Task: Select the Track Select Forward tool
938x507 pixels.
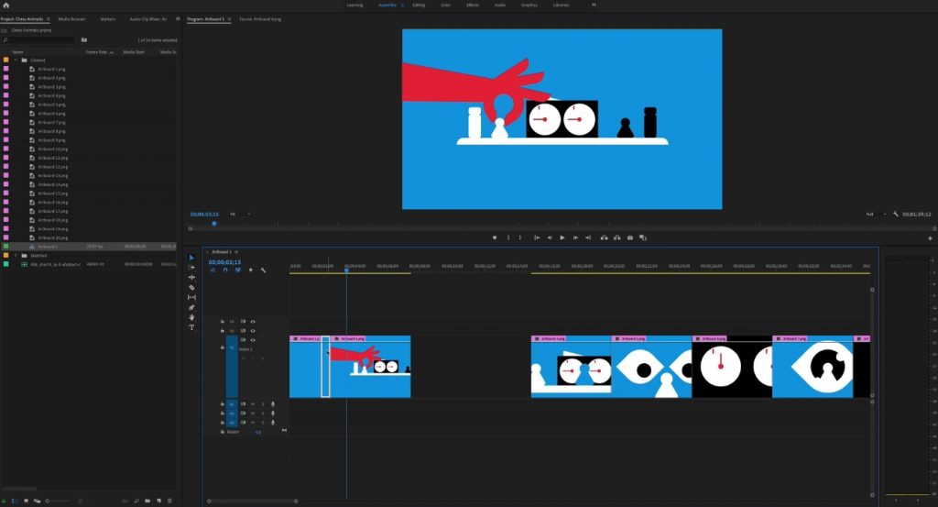Action: click(191, 268)
